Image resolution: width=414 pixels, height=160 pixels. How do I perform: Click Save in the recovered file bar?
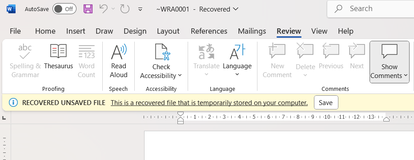point(326,102)
